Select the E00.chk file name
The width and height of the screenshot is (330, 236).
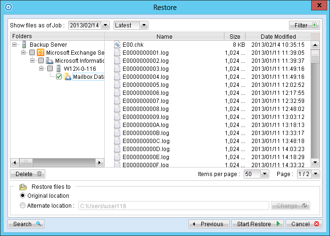coord(133,45)
